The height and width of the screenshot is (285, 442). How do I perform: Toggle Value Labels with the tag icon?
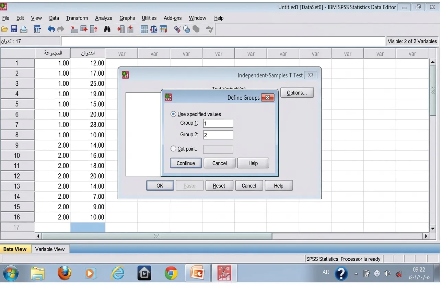177,29
